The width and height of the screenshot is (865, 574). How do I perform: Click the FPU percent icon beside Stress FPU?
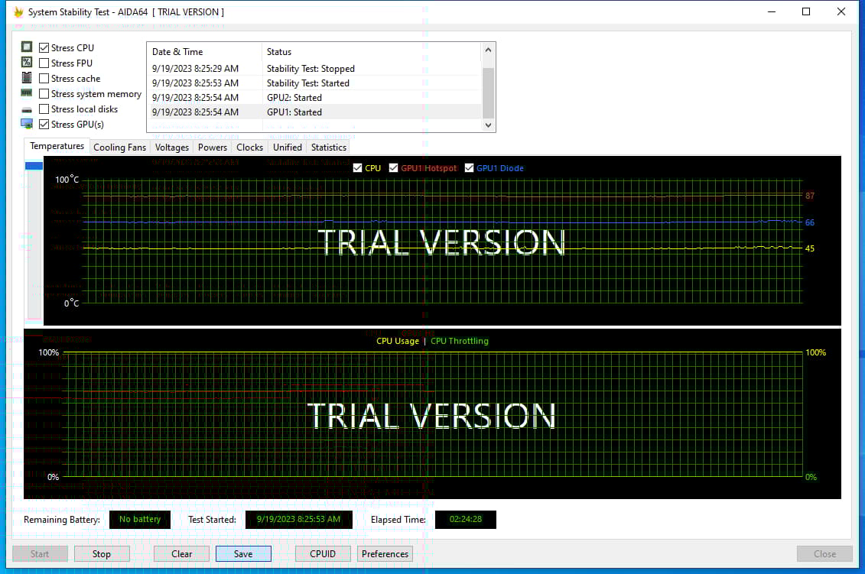click(27, 63)
